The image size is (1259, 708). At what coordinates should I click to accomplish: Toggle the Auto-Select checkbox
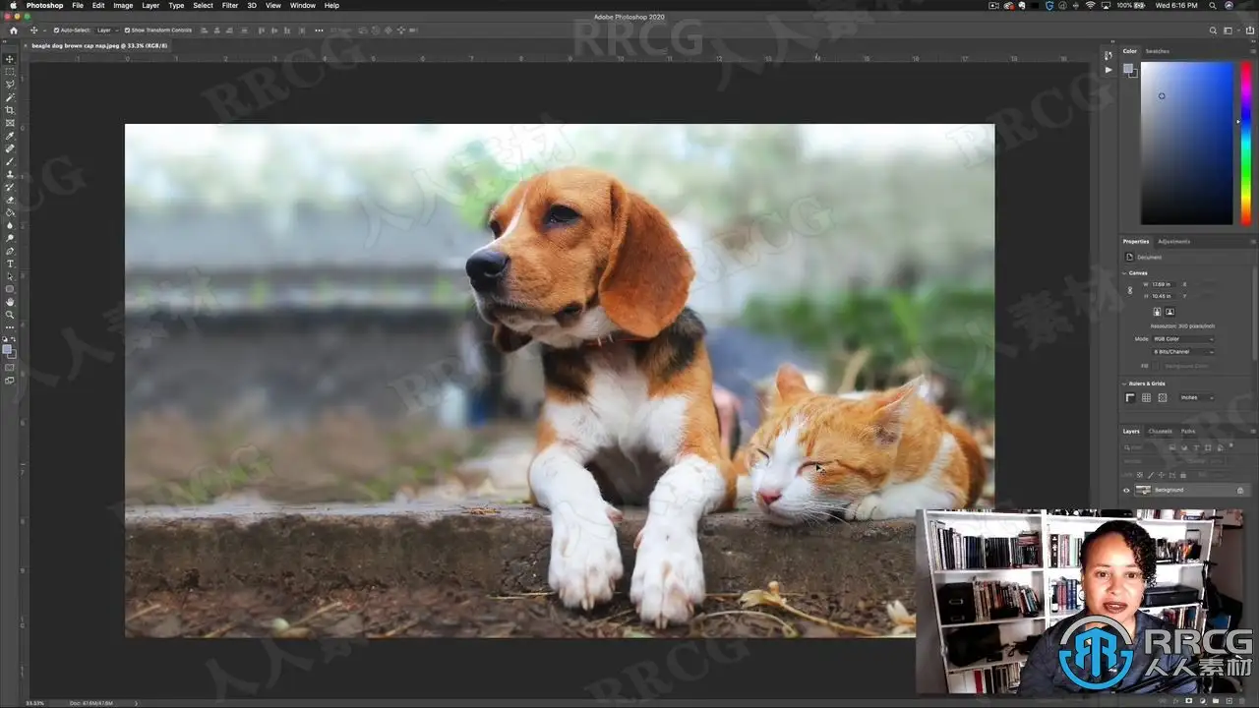pos(56,30)
